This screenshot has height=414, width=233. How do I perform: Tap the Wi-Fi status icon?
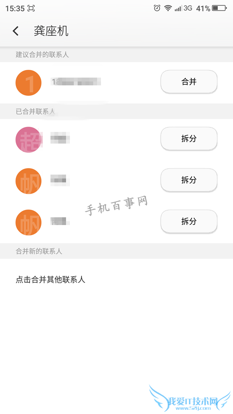pos(168,8)
